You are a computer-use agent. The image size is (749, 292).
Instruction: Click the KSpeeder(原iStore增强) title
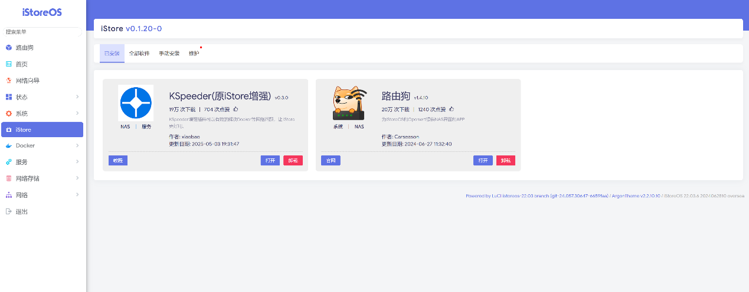tap(220, 96)
